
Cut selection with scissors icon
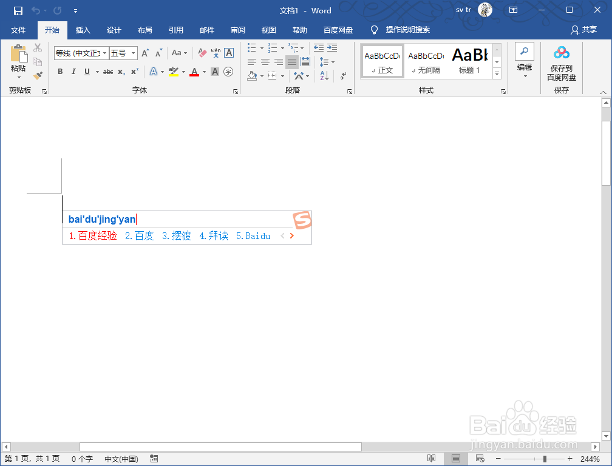click(x=38, y=48)
